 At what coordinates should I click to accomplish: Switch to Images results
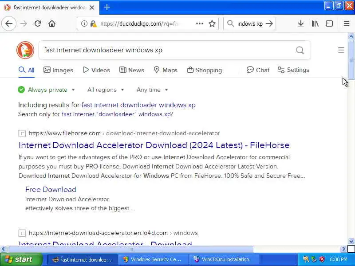click(x=58, y=70)
